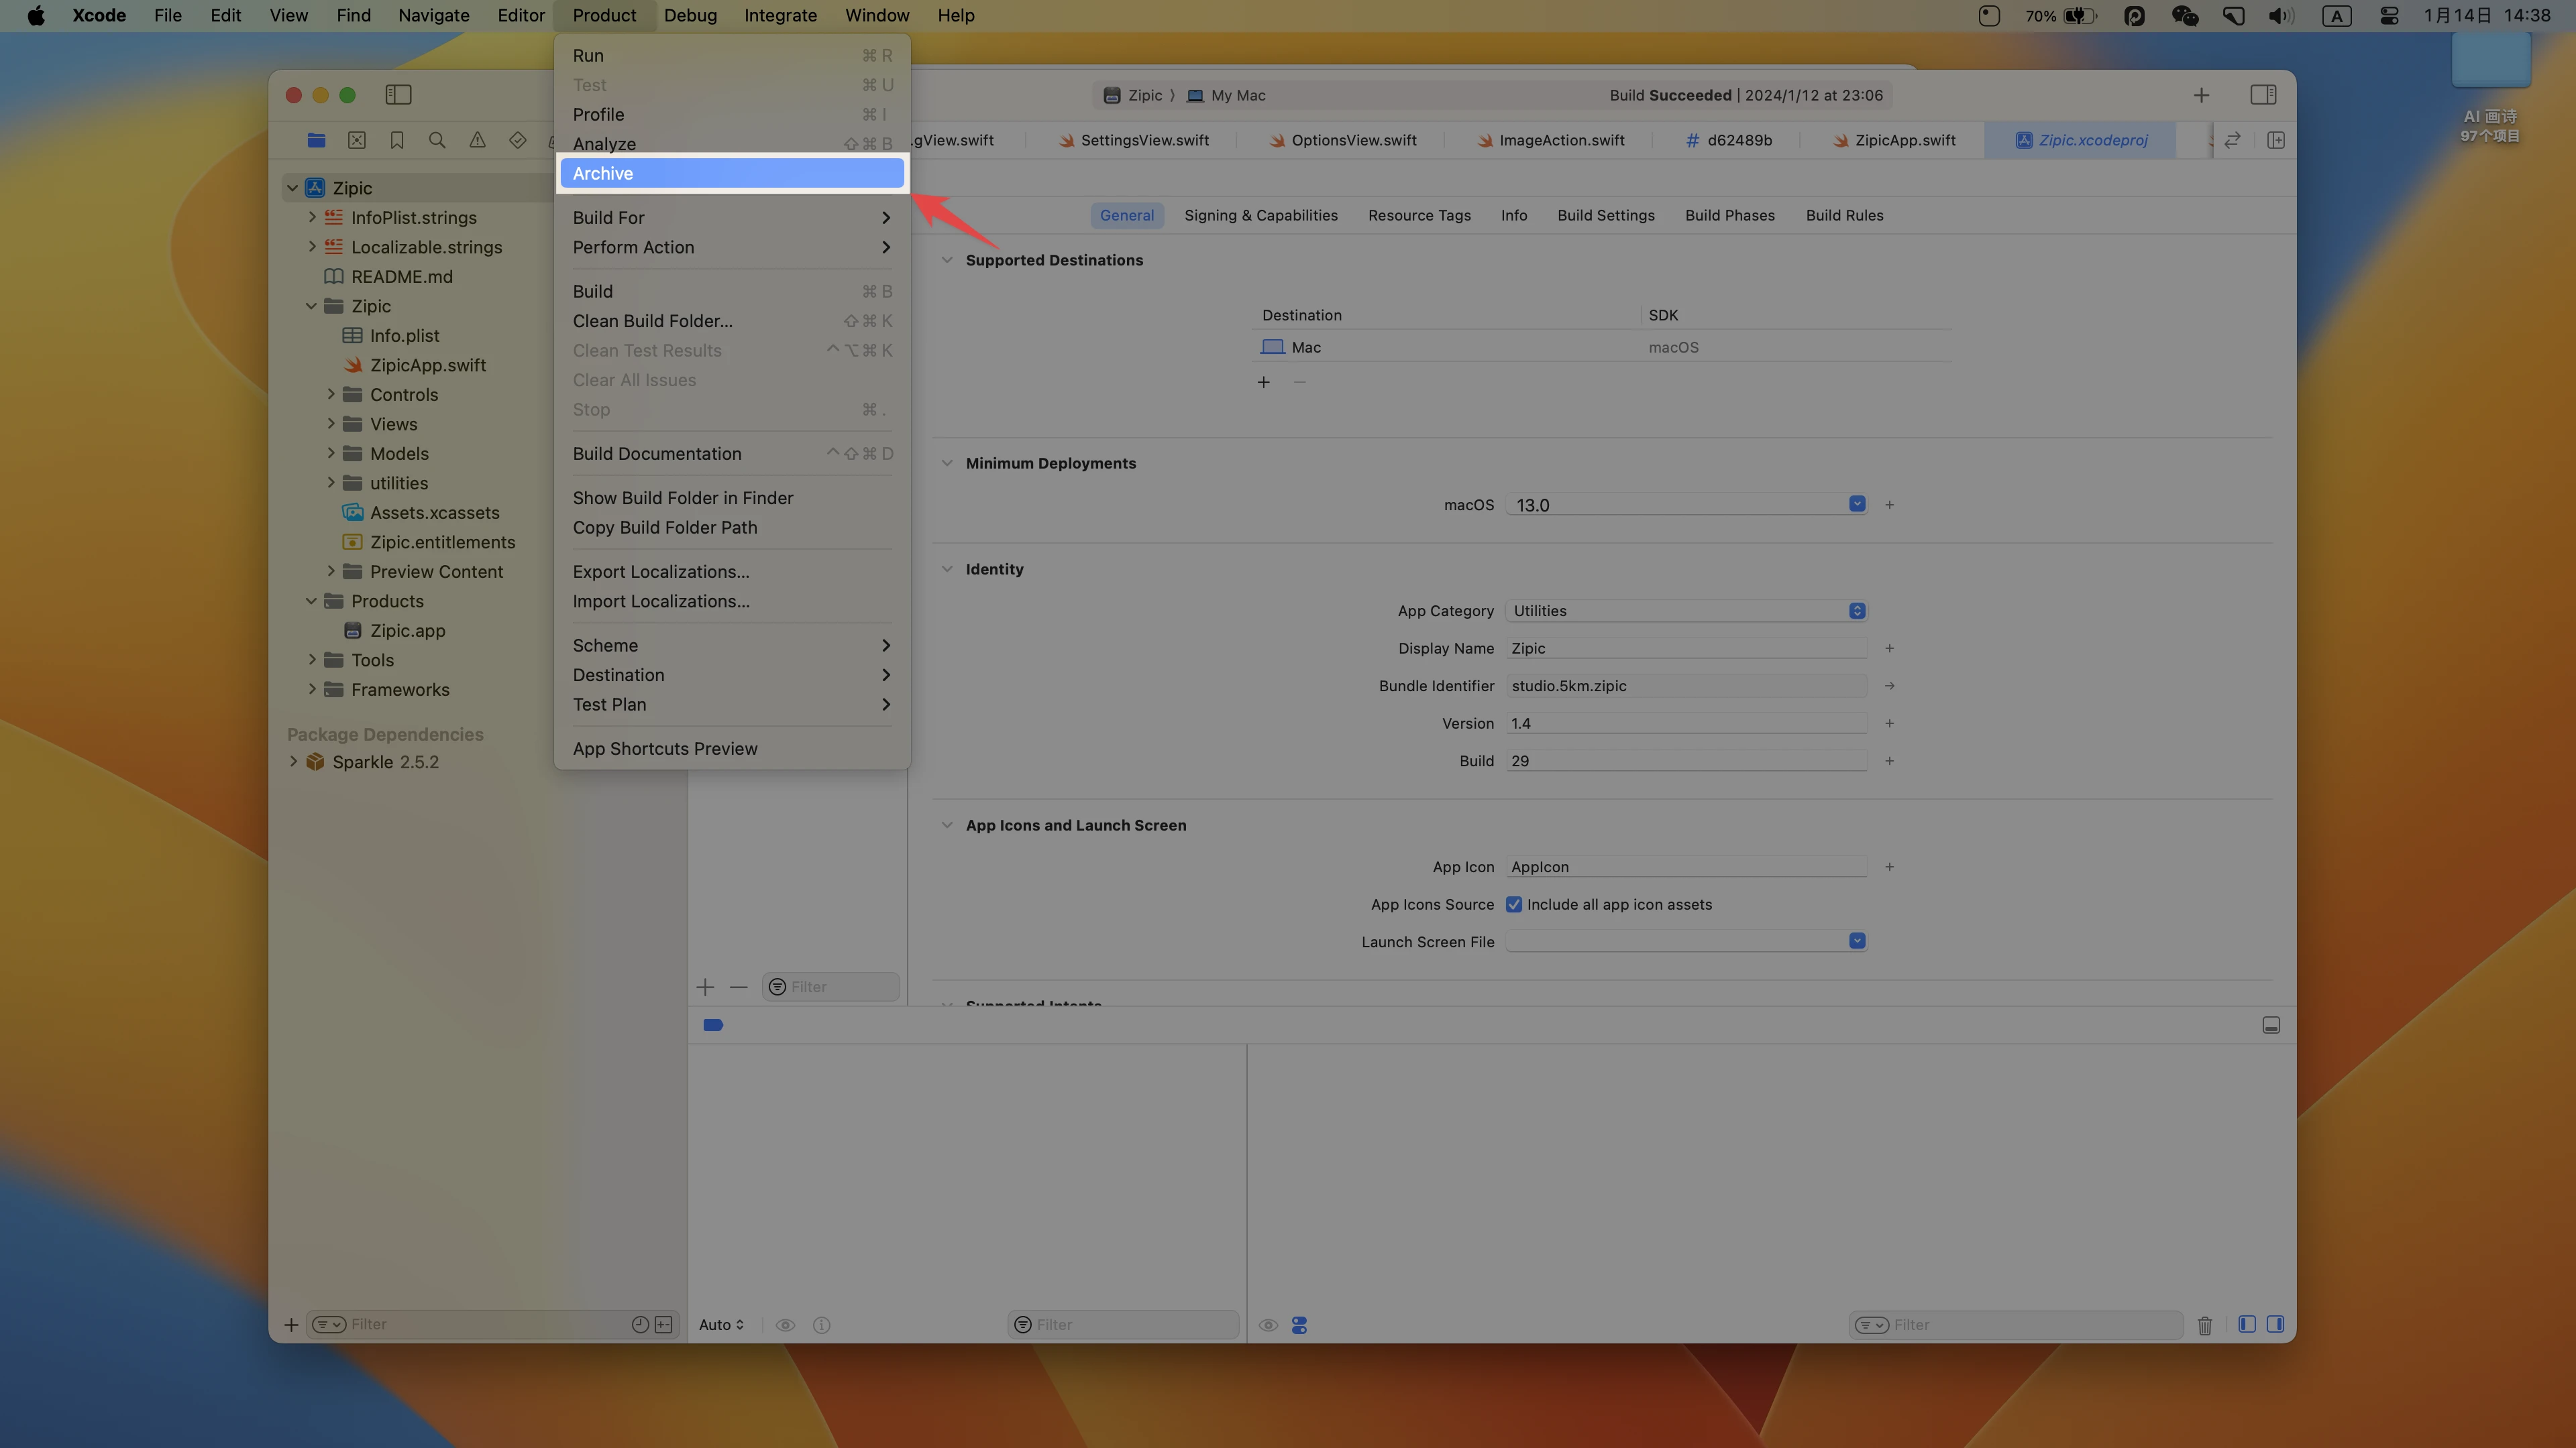Open Build For submenu
This screenshot has height=1448, width=2576.
coord(732,217)
